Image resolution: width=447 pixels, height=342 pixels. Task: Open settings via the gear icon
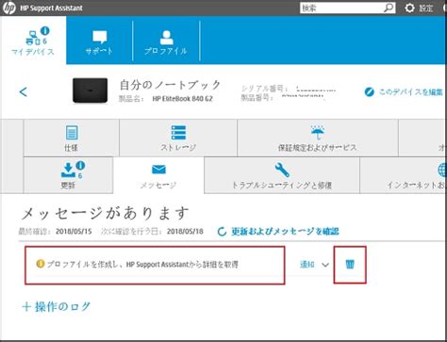coord(409,8)
